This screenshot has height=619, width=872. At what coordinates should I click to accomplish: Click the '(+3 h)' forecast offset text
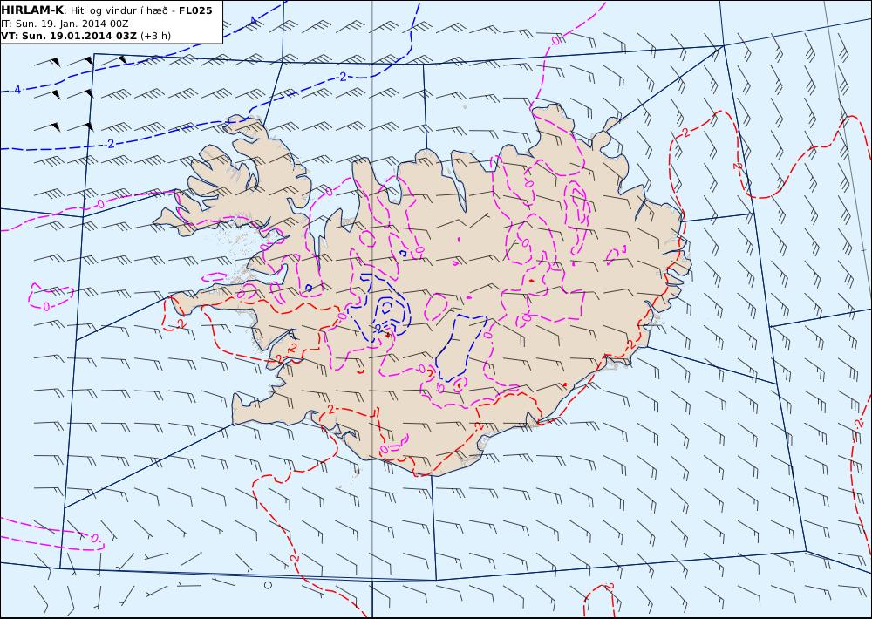pos(156,36)
